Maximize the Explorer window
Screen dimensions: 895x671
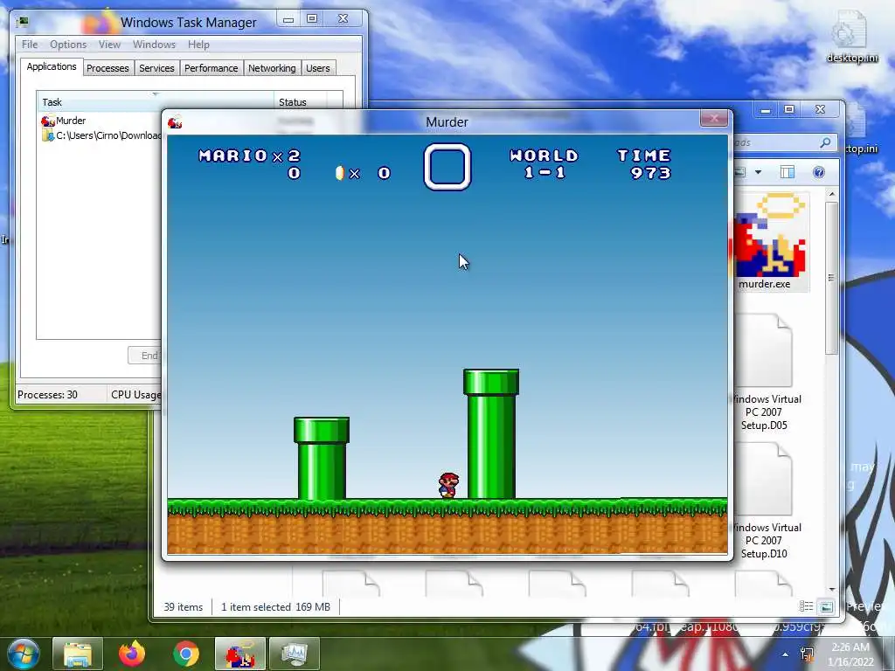(x=789, y=109)
